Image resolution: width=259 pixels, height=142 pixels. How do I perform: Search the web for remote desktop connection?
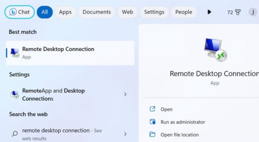point(70,134)
